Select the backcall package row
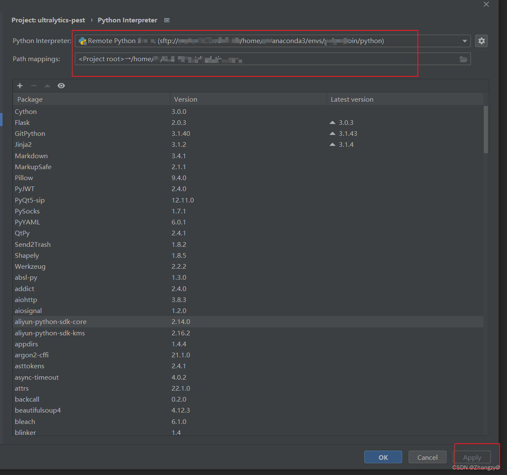 coord(248,399)
